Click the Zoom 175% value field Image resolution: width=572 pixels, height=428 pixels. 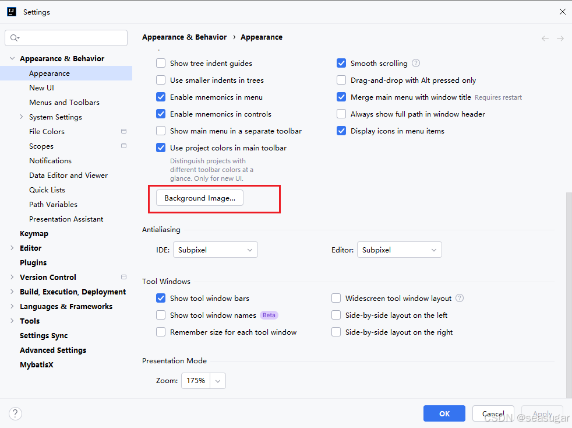pyautogui.click(x=196, y=381)
